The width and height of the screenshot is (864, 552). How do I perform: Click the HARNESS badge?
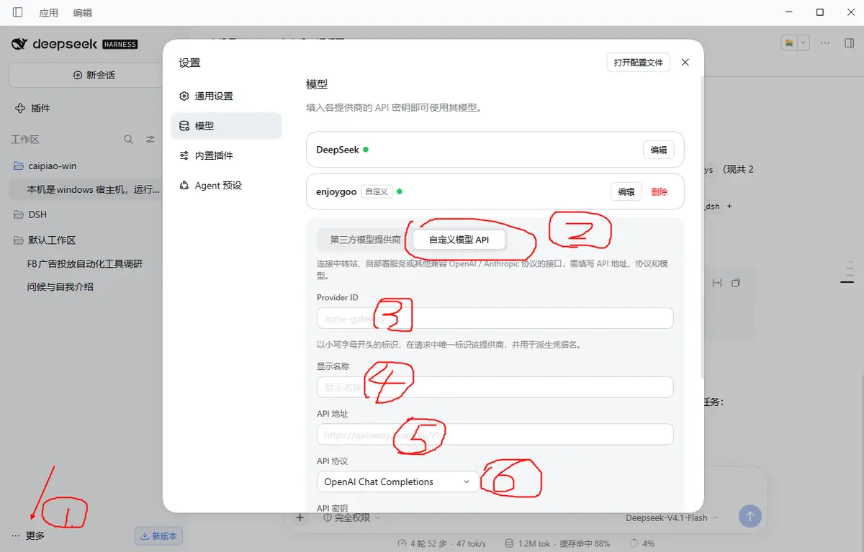click(120, 44)
